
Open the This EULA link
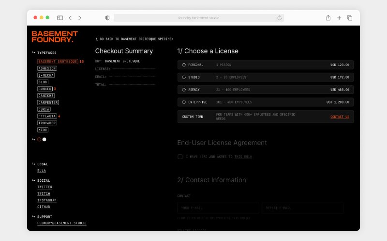pyautogui.click(x=243, y=157)
